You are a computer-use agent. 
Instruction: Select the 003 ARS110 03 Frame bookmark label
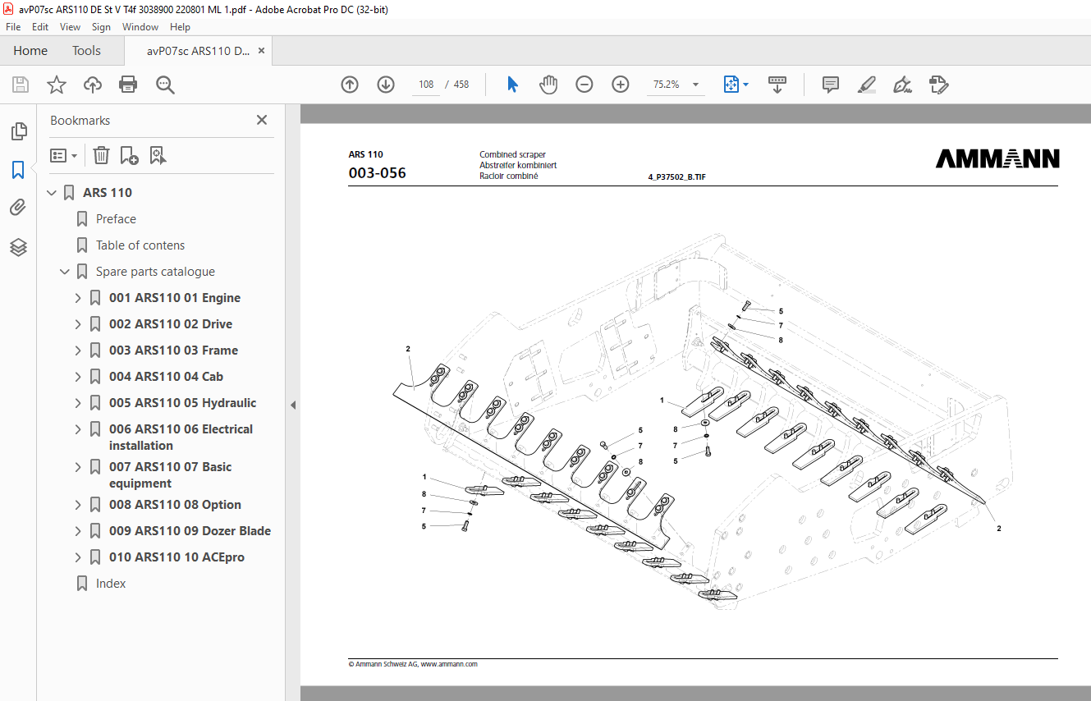point(173,350)
